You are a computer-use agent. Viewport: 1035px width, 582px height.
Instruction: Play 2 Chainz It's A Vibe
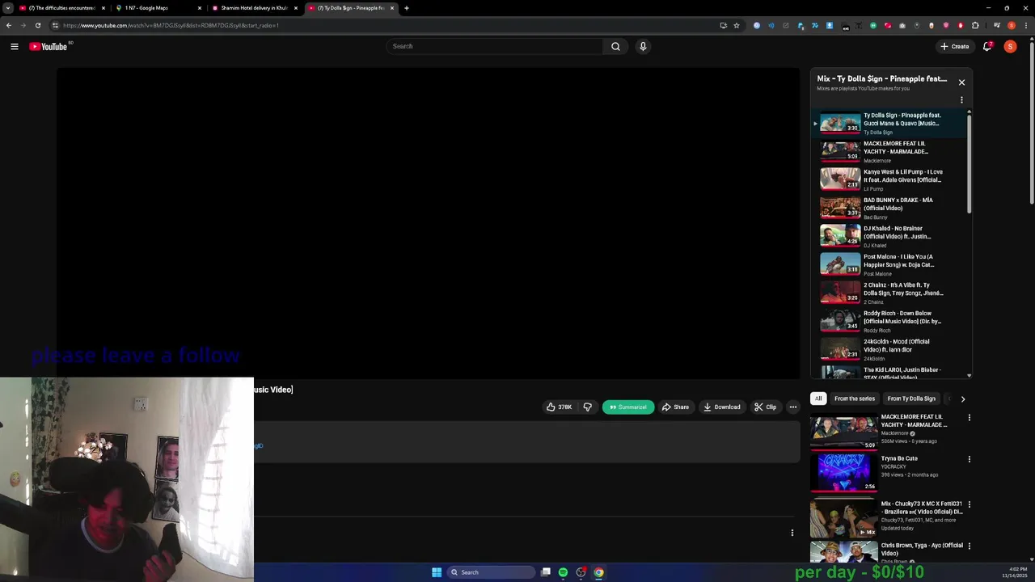point(889,293)
